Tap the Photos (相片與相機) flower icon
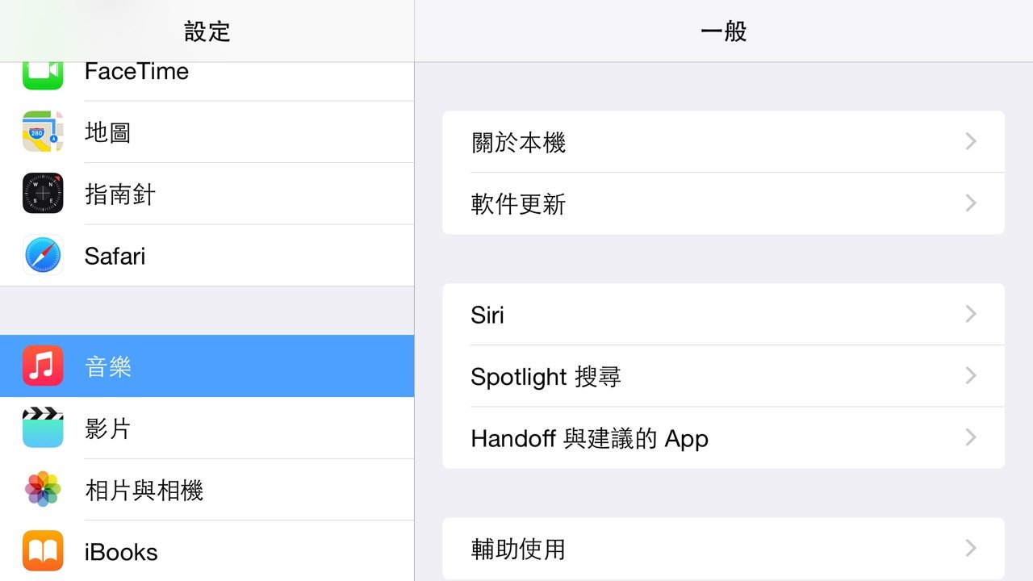 point(43,490)
